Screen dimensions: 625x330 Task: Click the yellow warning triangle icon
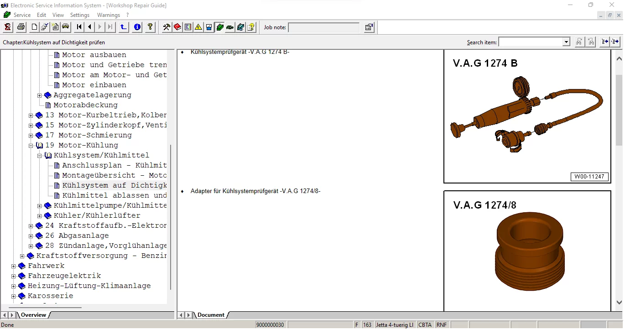(x=198, y=27)
